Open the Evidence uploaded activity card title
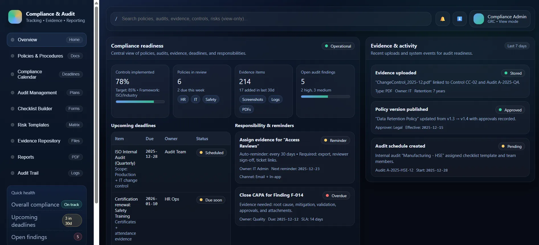The width and height of the screenshot is (539, 245). point(396,73)
